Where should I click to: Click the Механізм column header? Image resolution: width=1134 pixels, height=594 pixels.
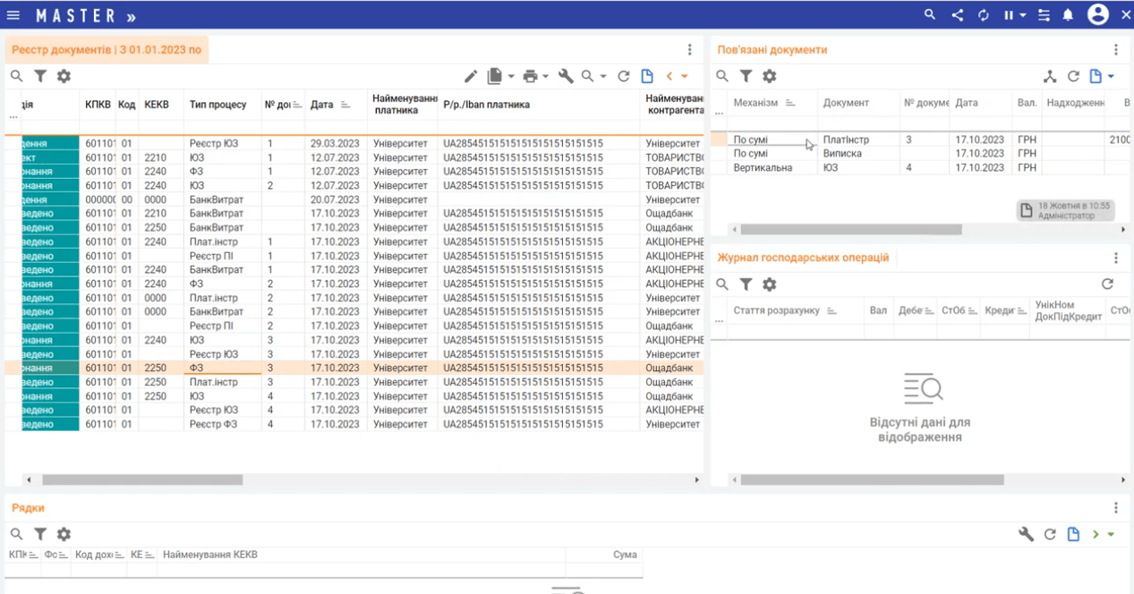772,103
